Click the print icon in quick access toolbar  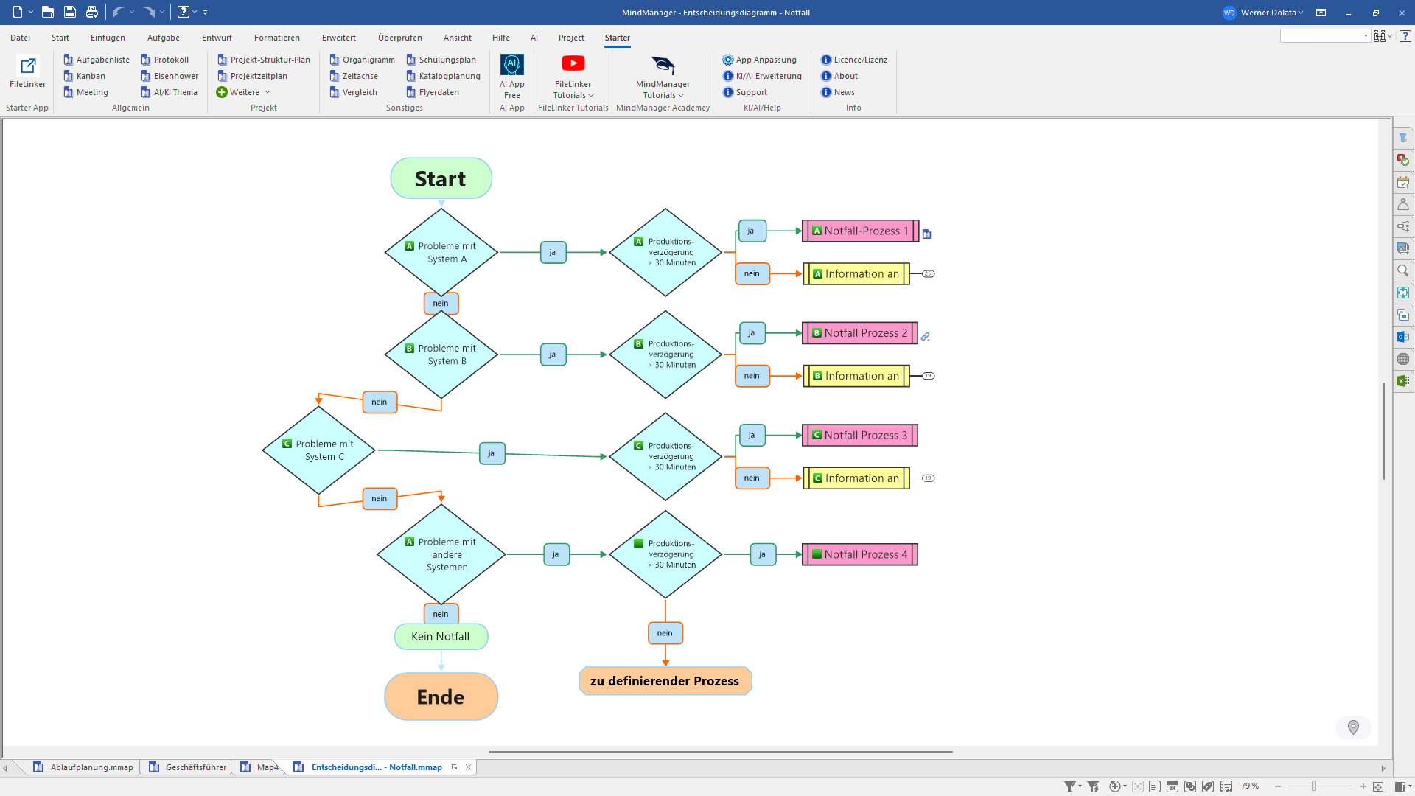[91, 12]
